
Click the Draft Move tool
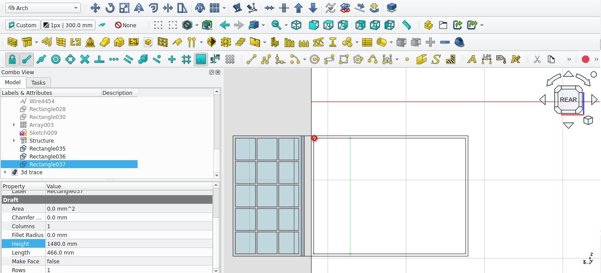tap(95, 8)
